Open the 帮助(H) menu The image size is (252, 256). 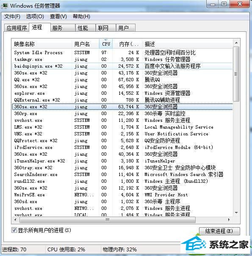click(81, 17)
